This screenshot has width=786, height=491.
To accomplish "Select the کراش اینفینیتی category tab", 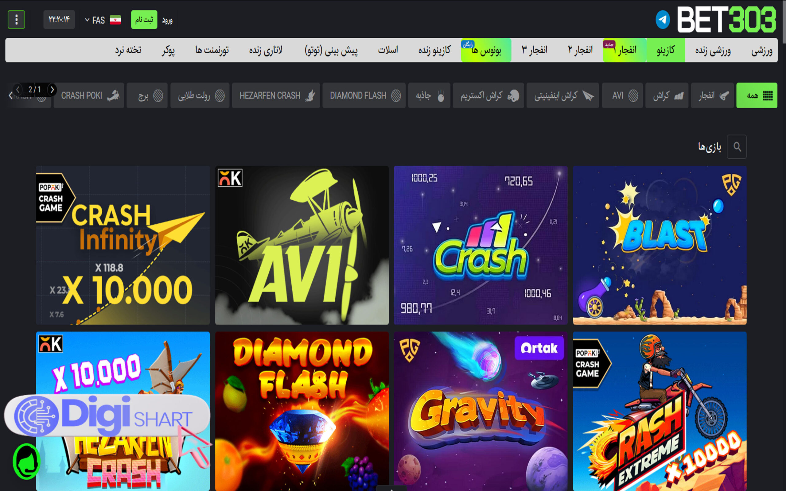I will (563, 95).
